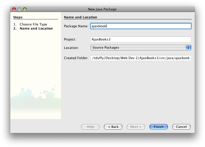The image size is (205, 147).
Task: Click the Help button
Action: click(x=90, y=127)
